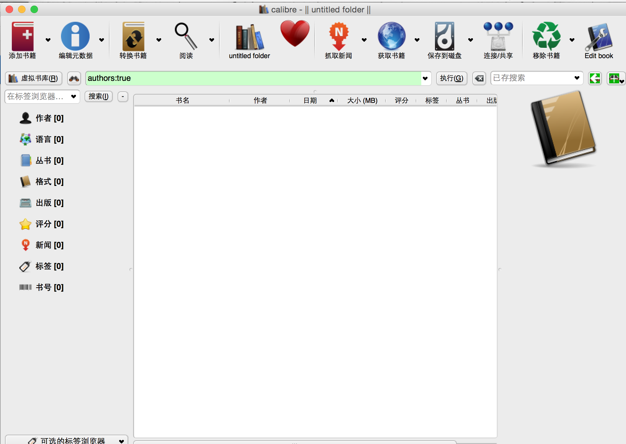This screenshot has width=626, height=444.
Task: Click the green arrow copy-search icon
Action: point(595,78)
